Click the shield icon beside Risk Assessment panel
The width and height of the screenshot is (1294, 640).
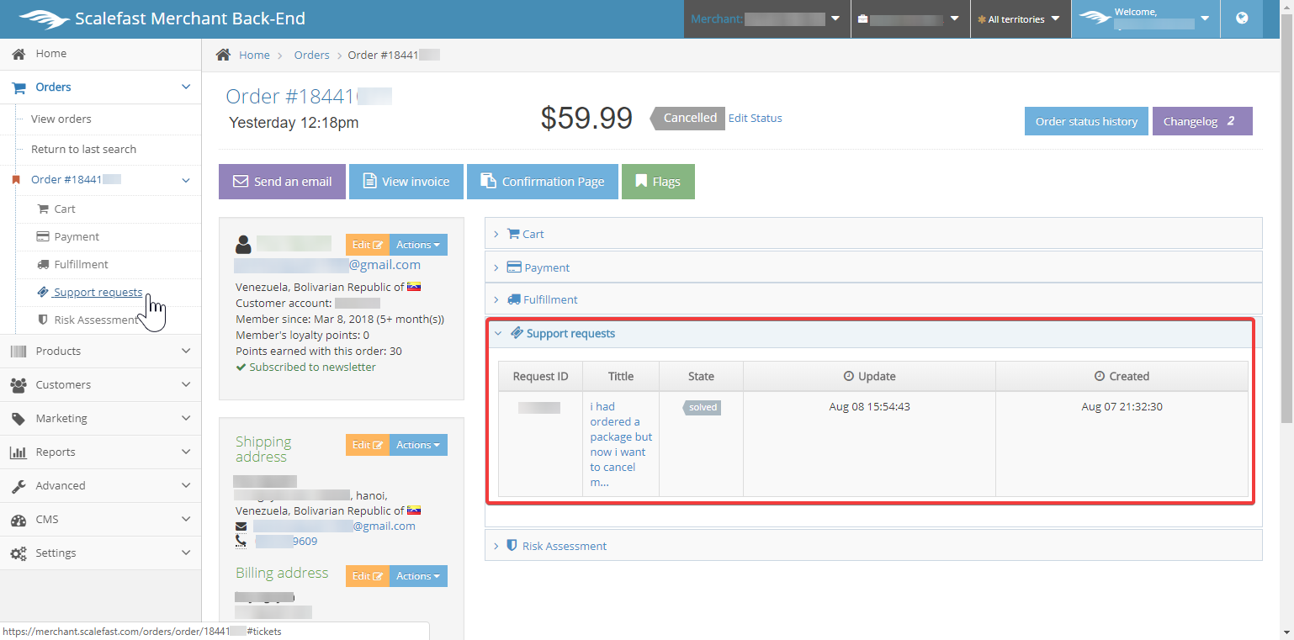pos(511,546)
